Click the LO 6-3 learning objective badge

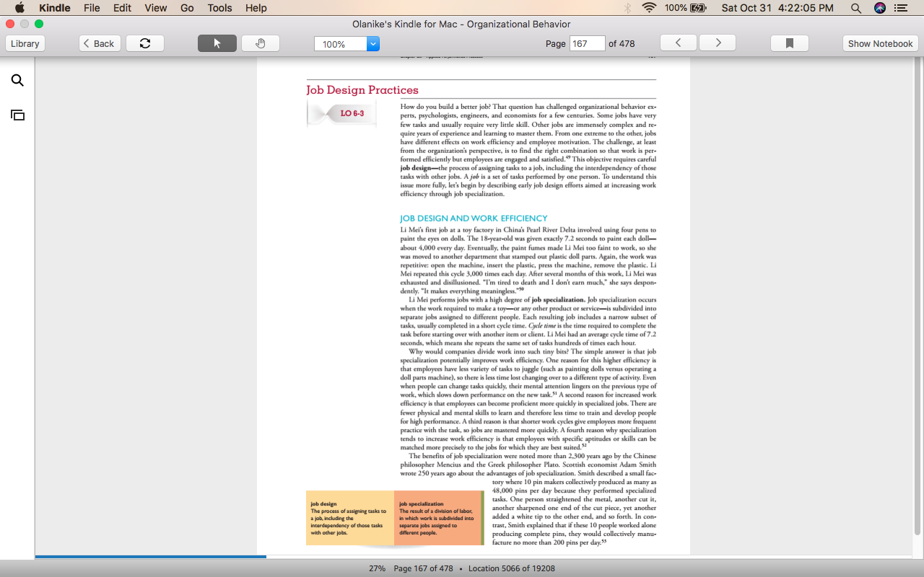[x=341, y=113]
